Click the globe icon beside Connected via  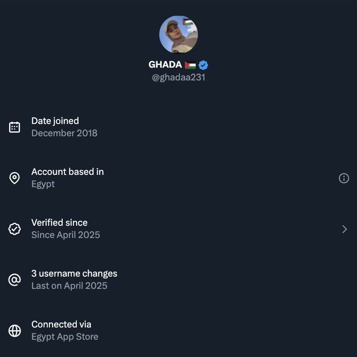tap(15, 331)
